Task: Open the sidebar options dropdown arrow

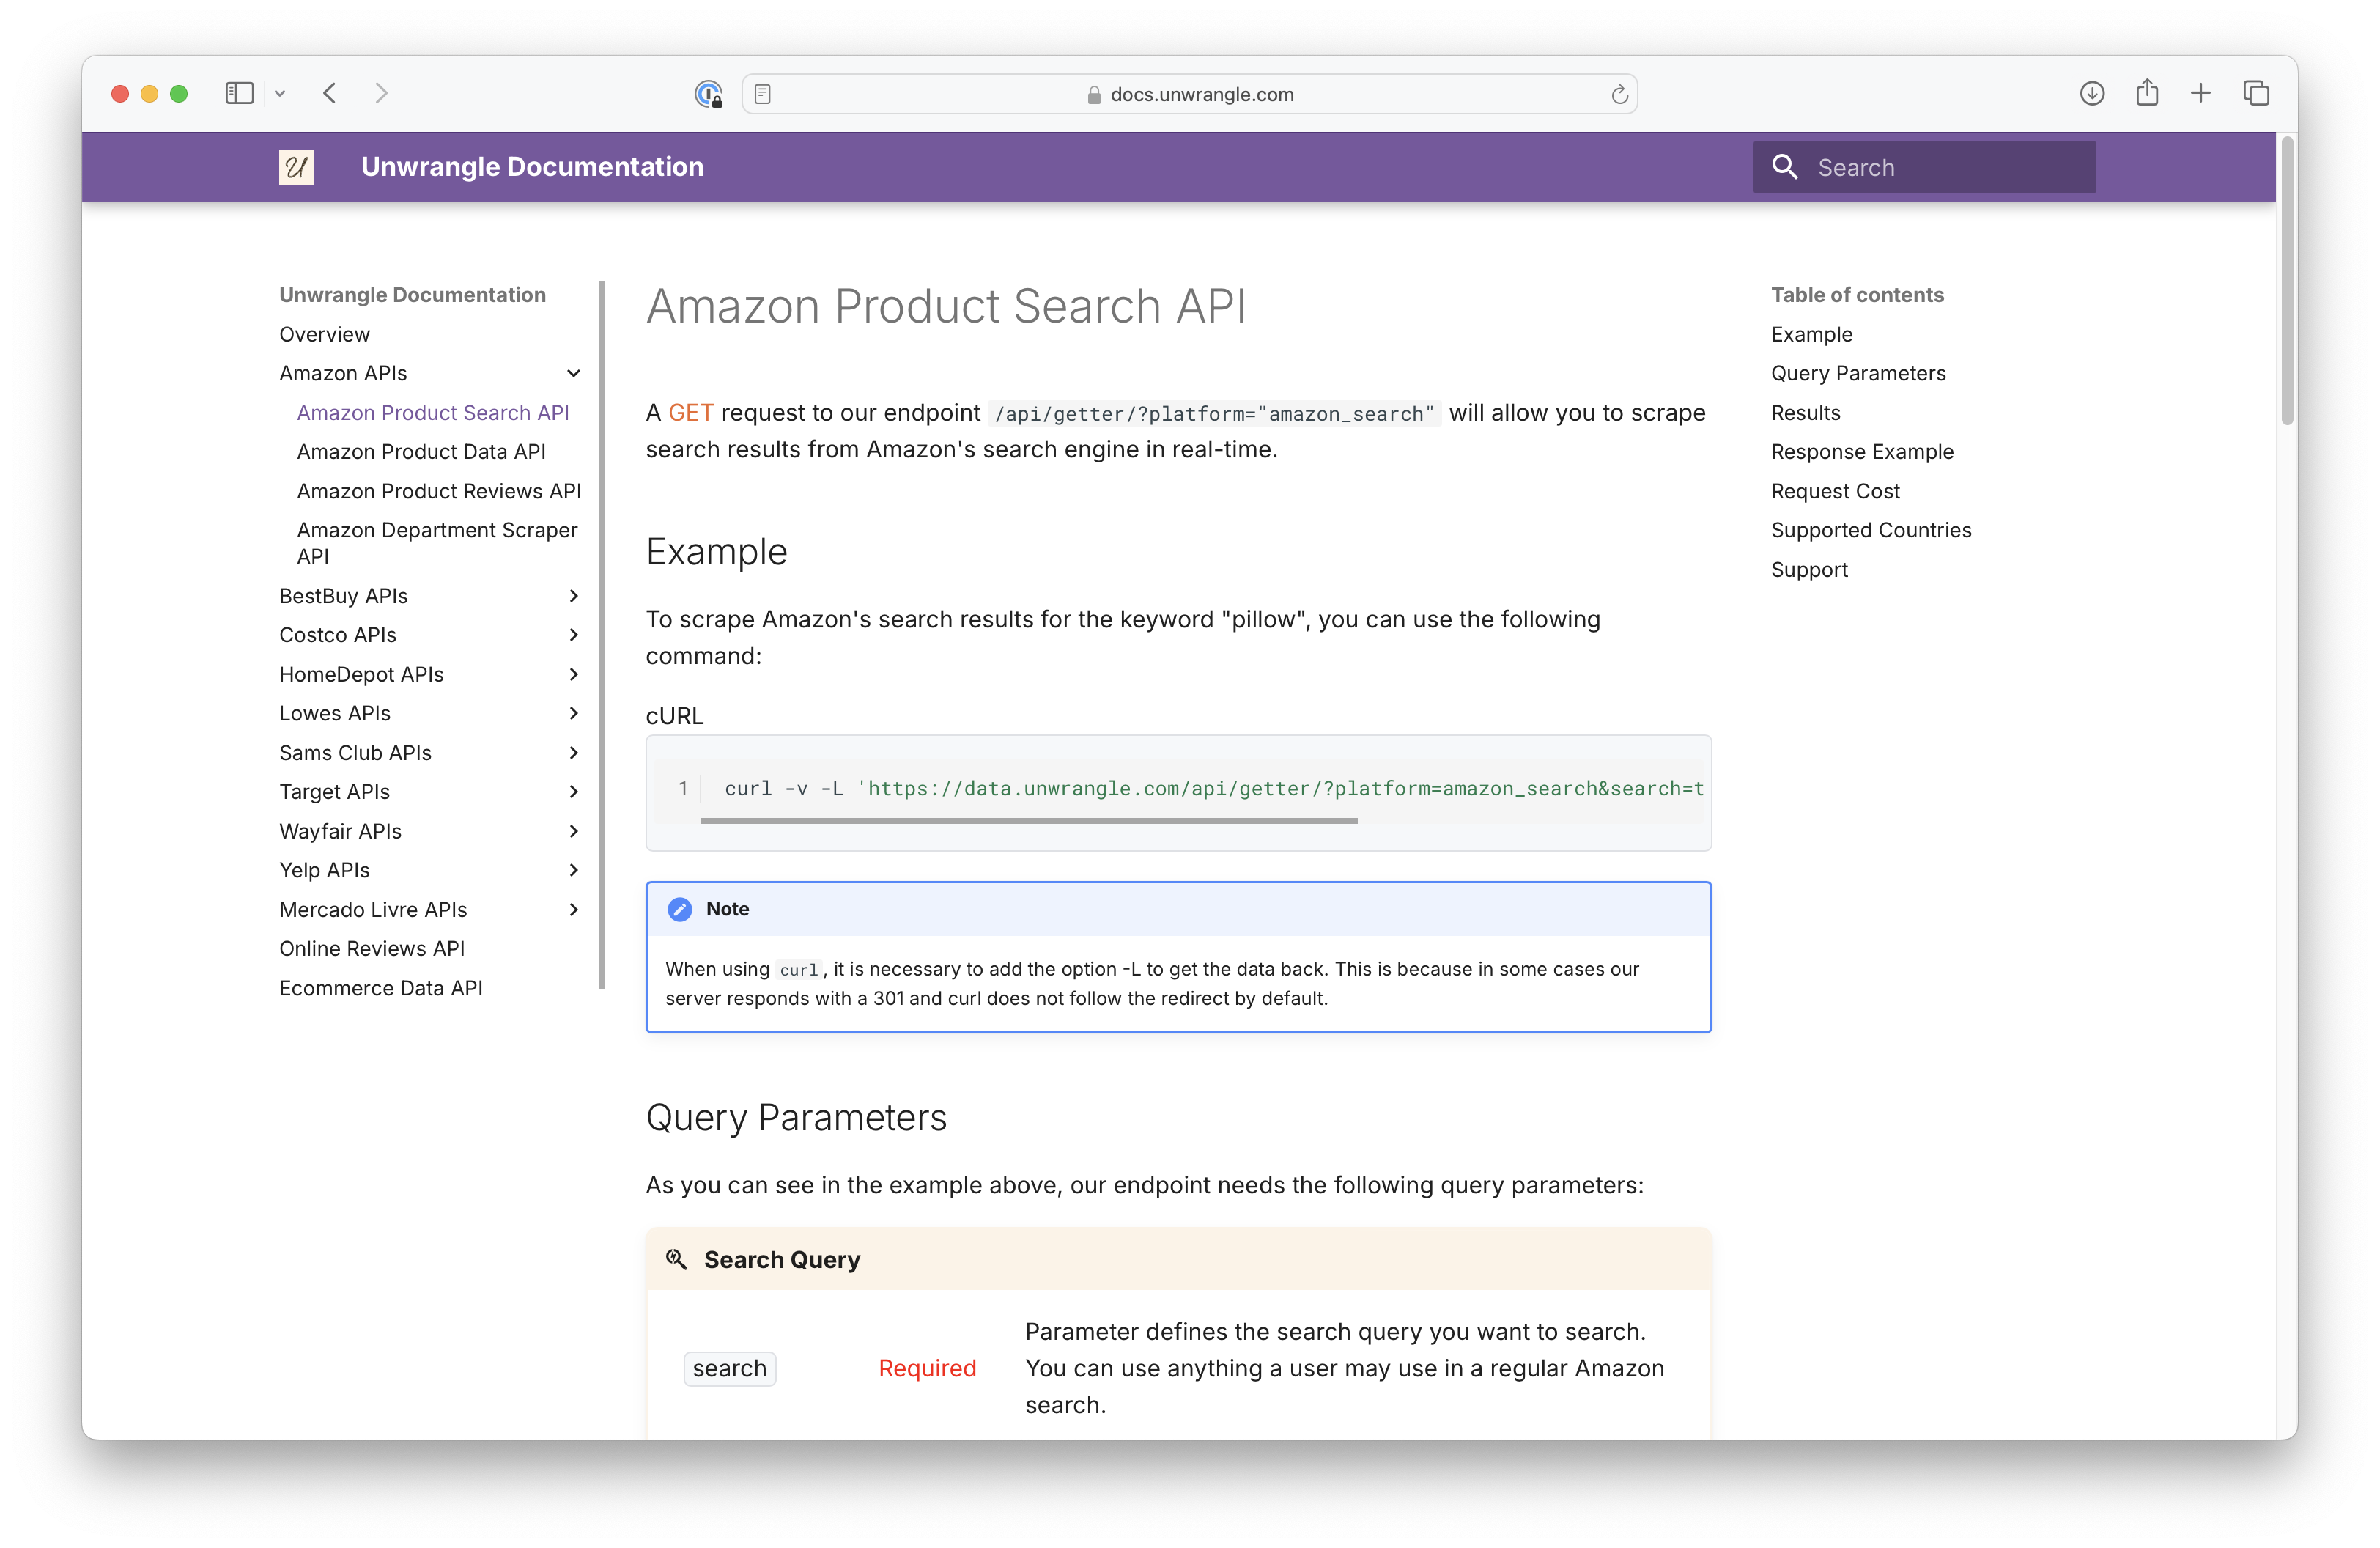Action: coord(280,93)
